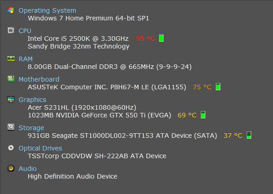Viewport: 273px width, 194px height.
Task: Open the Operating System section link
Action: point(47,10)
